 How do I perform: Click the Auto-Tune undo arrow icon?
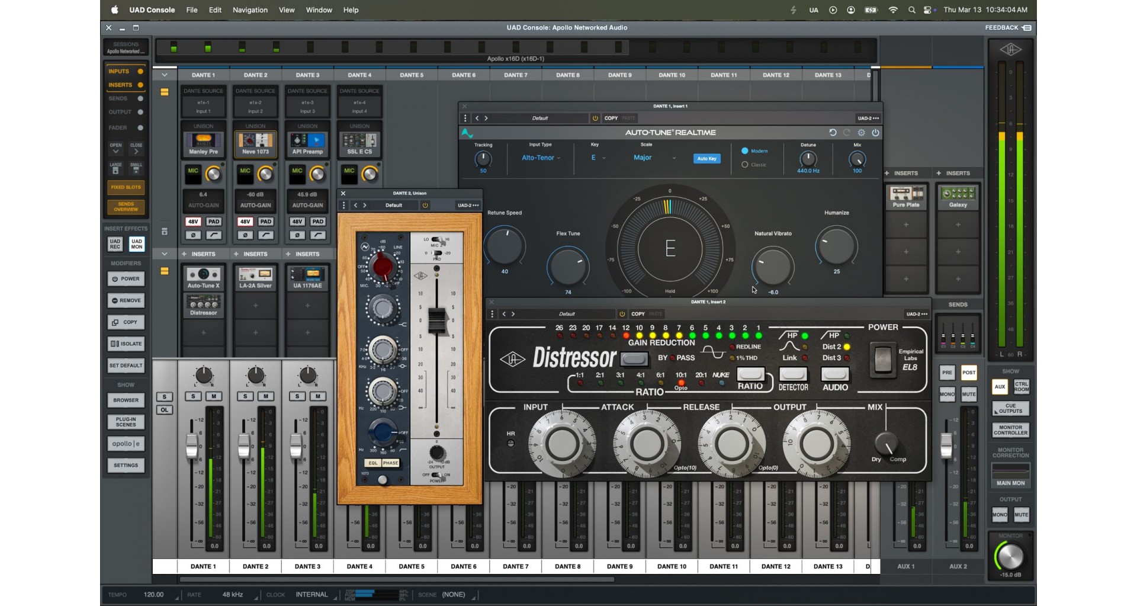point(833,133)
